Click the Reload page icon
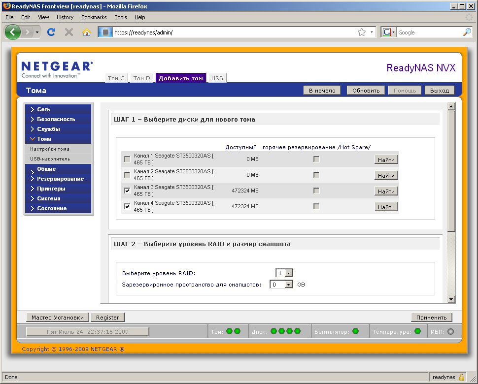 [51, 32]
